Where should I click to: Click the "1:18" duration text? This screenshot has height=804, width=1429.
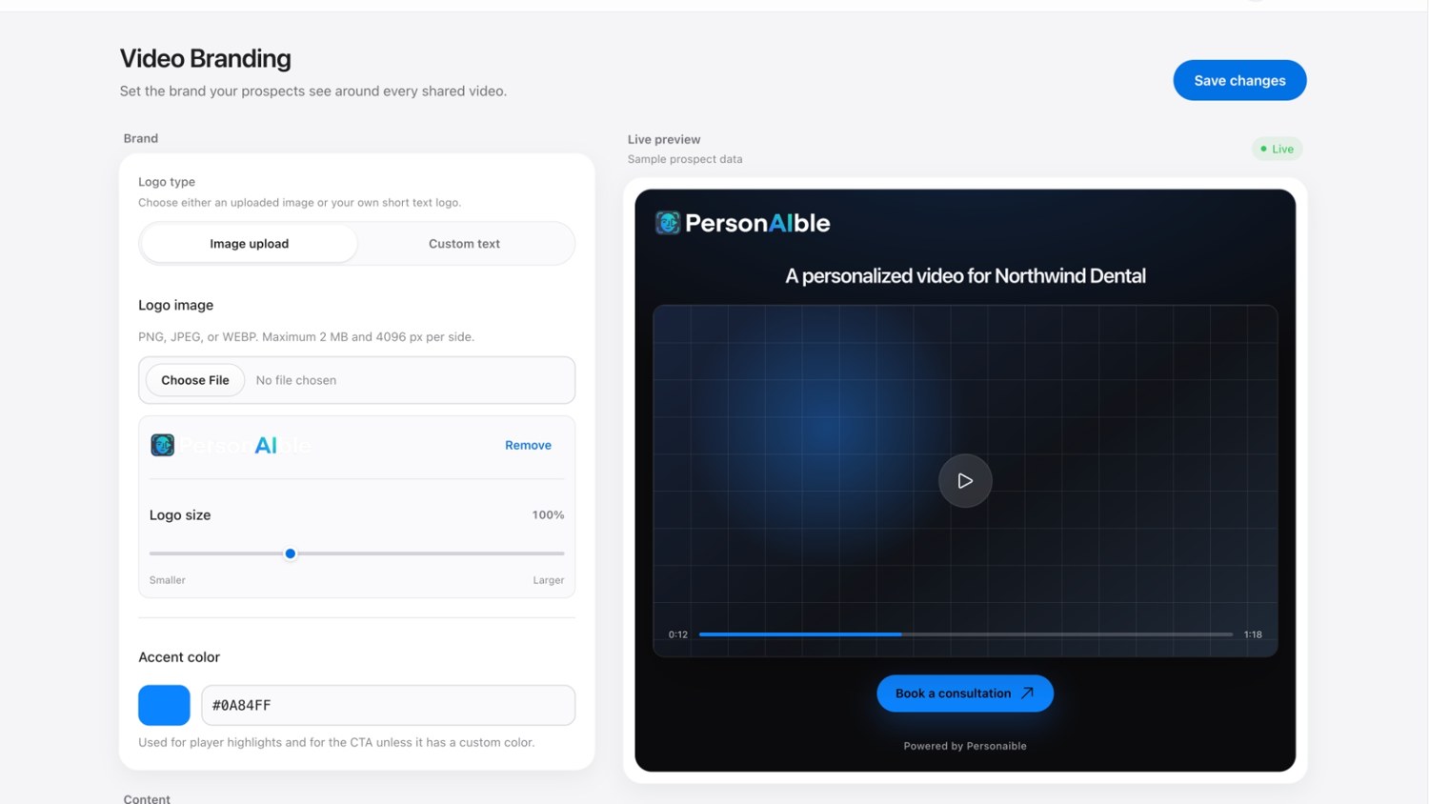pyautogui.click(x=1253, y=634)
